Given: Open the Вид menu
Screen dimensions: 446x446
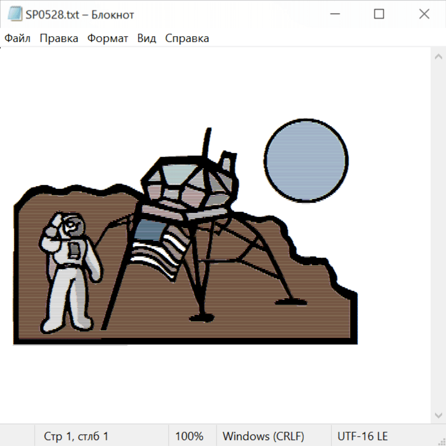Looking at the screenshot, I should (146, 38).
